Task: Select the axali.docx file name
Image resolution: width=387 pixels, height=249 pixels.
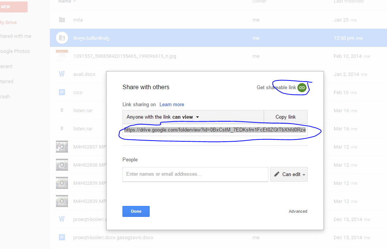Action: (x=84, y=74)
